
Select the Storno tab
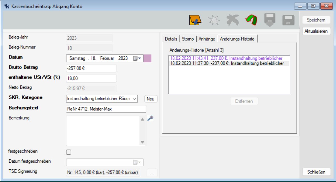pos(188,39)
